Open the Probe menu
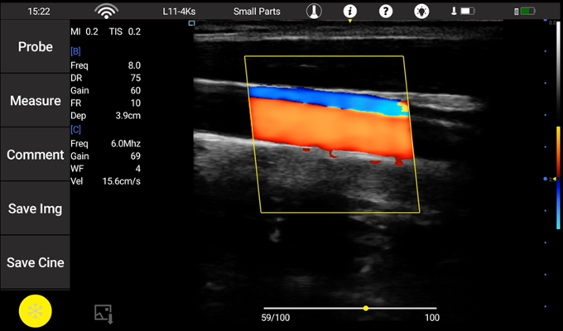563x331 pixels. tap(35, 47)
